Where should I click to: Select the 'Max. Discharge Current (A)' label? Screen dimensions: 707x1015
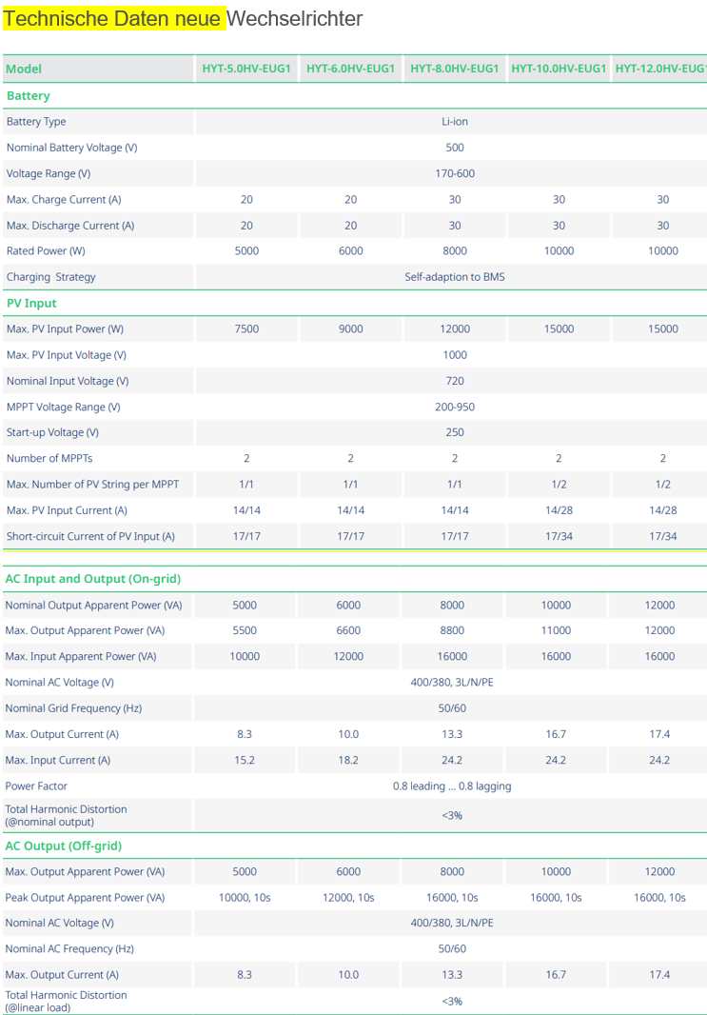70,226
